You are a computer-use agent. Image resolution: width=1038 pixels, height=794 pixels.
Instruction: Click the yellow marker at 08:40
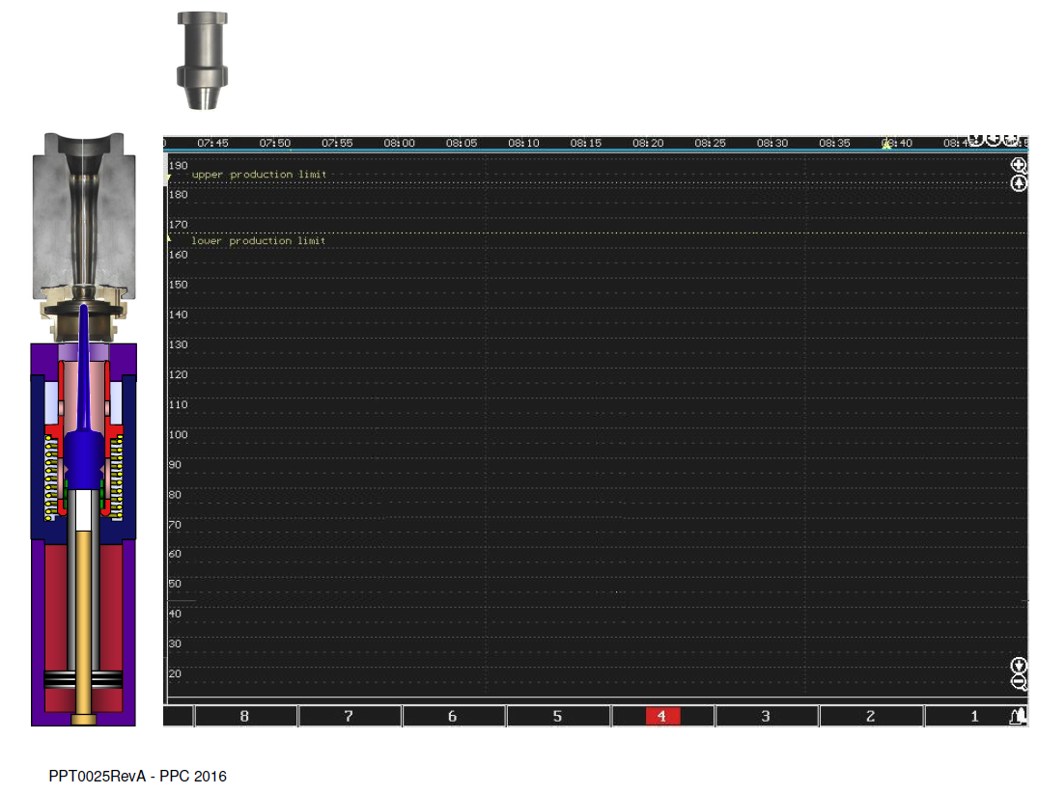[886, 144]
